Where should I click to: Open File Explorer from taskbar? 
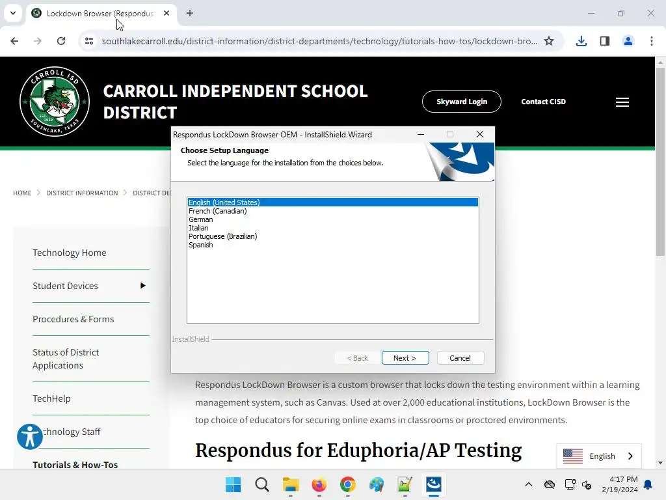(291, 484)
